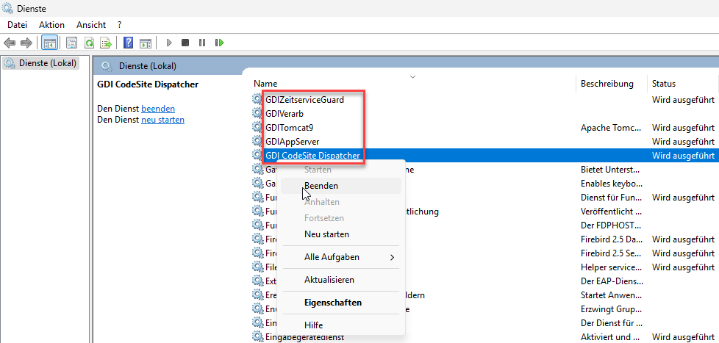719x343 pixels.
Task: Choose Beenden in the context menu
Action: click(x=341, y=186)
